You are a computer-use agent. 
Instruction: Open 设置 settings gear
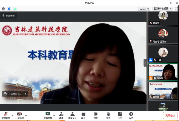click(x=131, y=115)
